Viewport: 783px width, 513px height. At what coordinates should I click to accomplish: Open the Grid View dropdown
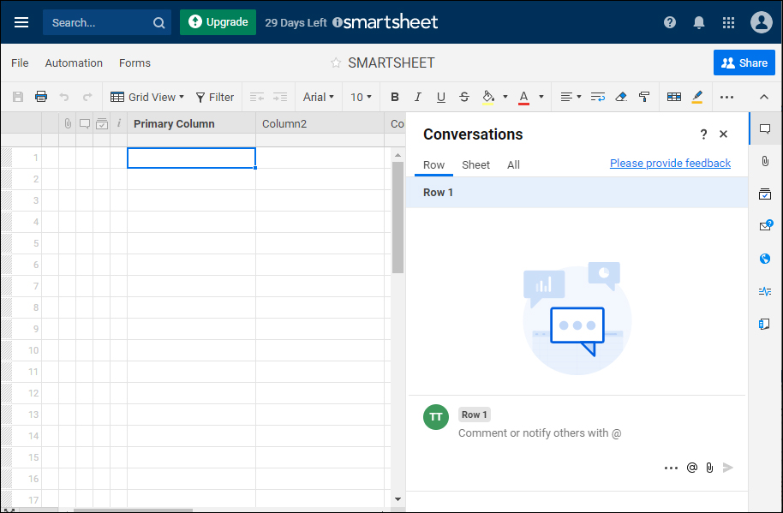[147, 97]
